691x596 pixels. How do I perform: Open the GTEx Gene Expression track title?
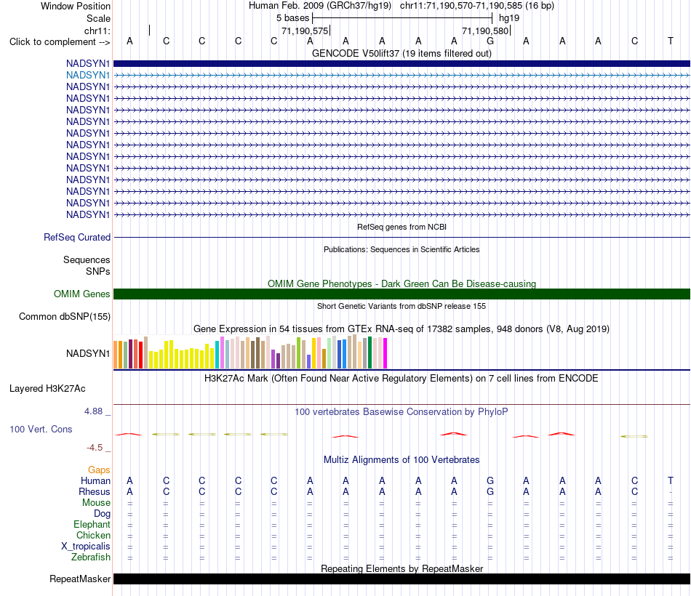point(402,329)
